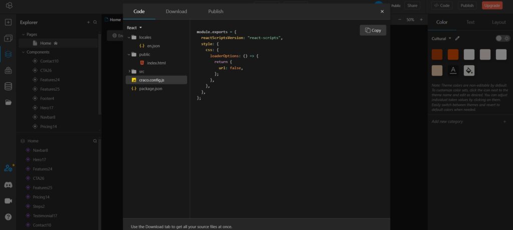Collapse the locales folder
Image resolution: width=513 pixels, height=230 pixels.
pyautogui.click(x=129, y=37)
